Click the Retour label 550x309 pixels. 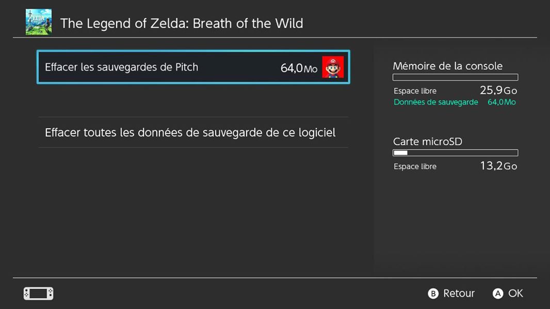(x=459, y=293)
